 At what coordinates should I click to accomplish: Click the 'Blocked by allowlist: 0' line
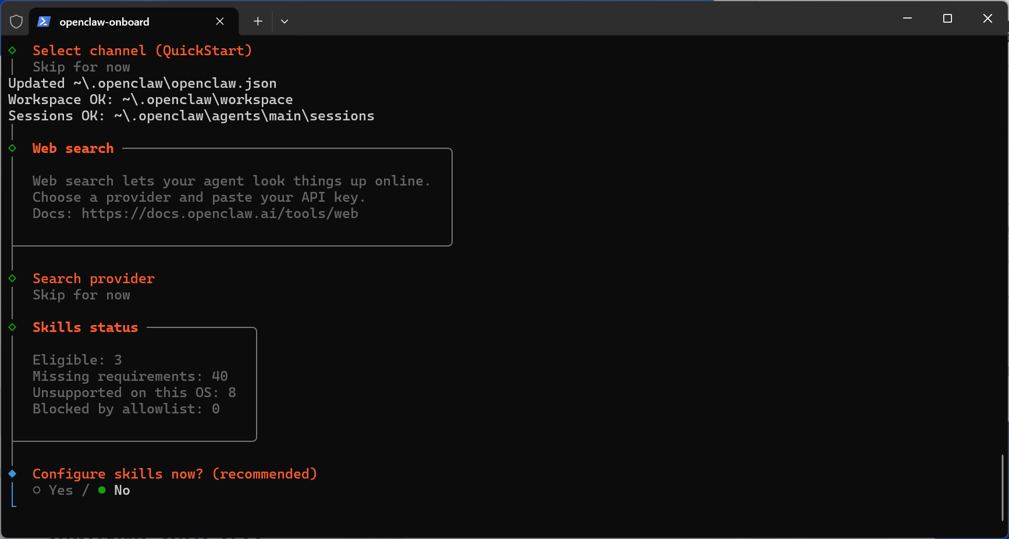126,409
